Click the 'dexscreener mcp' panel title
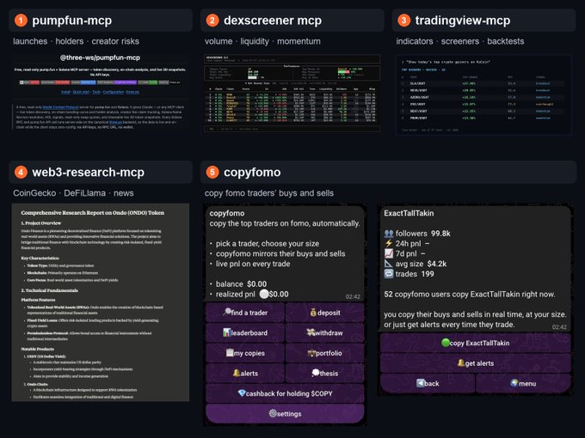585x438 pixels. [273, 21]
